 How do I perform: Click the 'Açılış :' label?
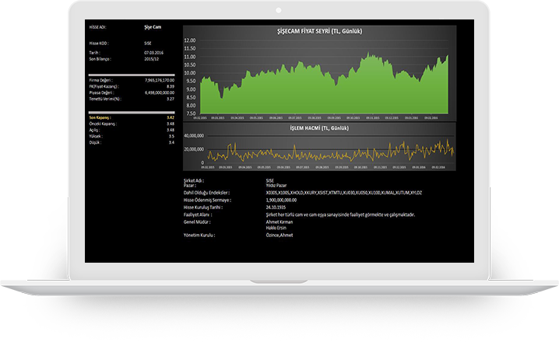point(93,131)
